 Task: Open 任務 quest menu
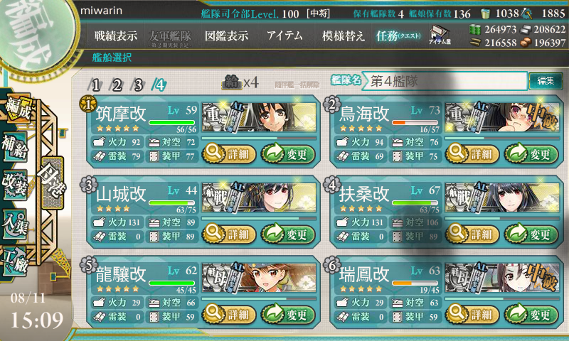point(398,36)
